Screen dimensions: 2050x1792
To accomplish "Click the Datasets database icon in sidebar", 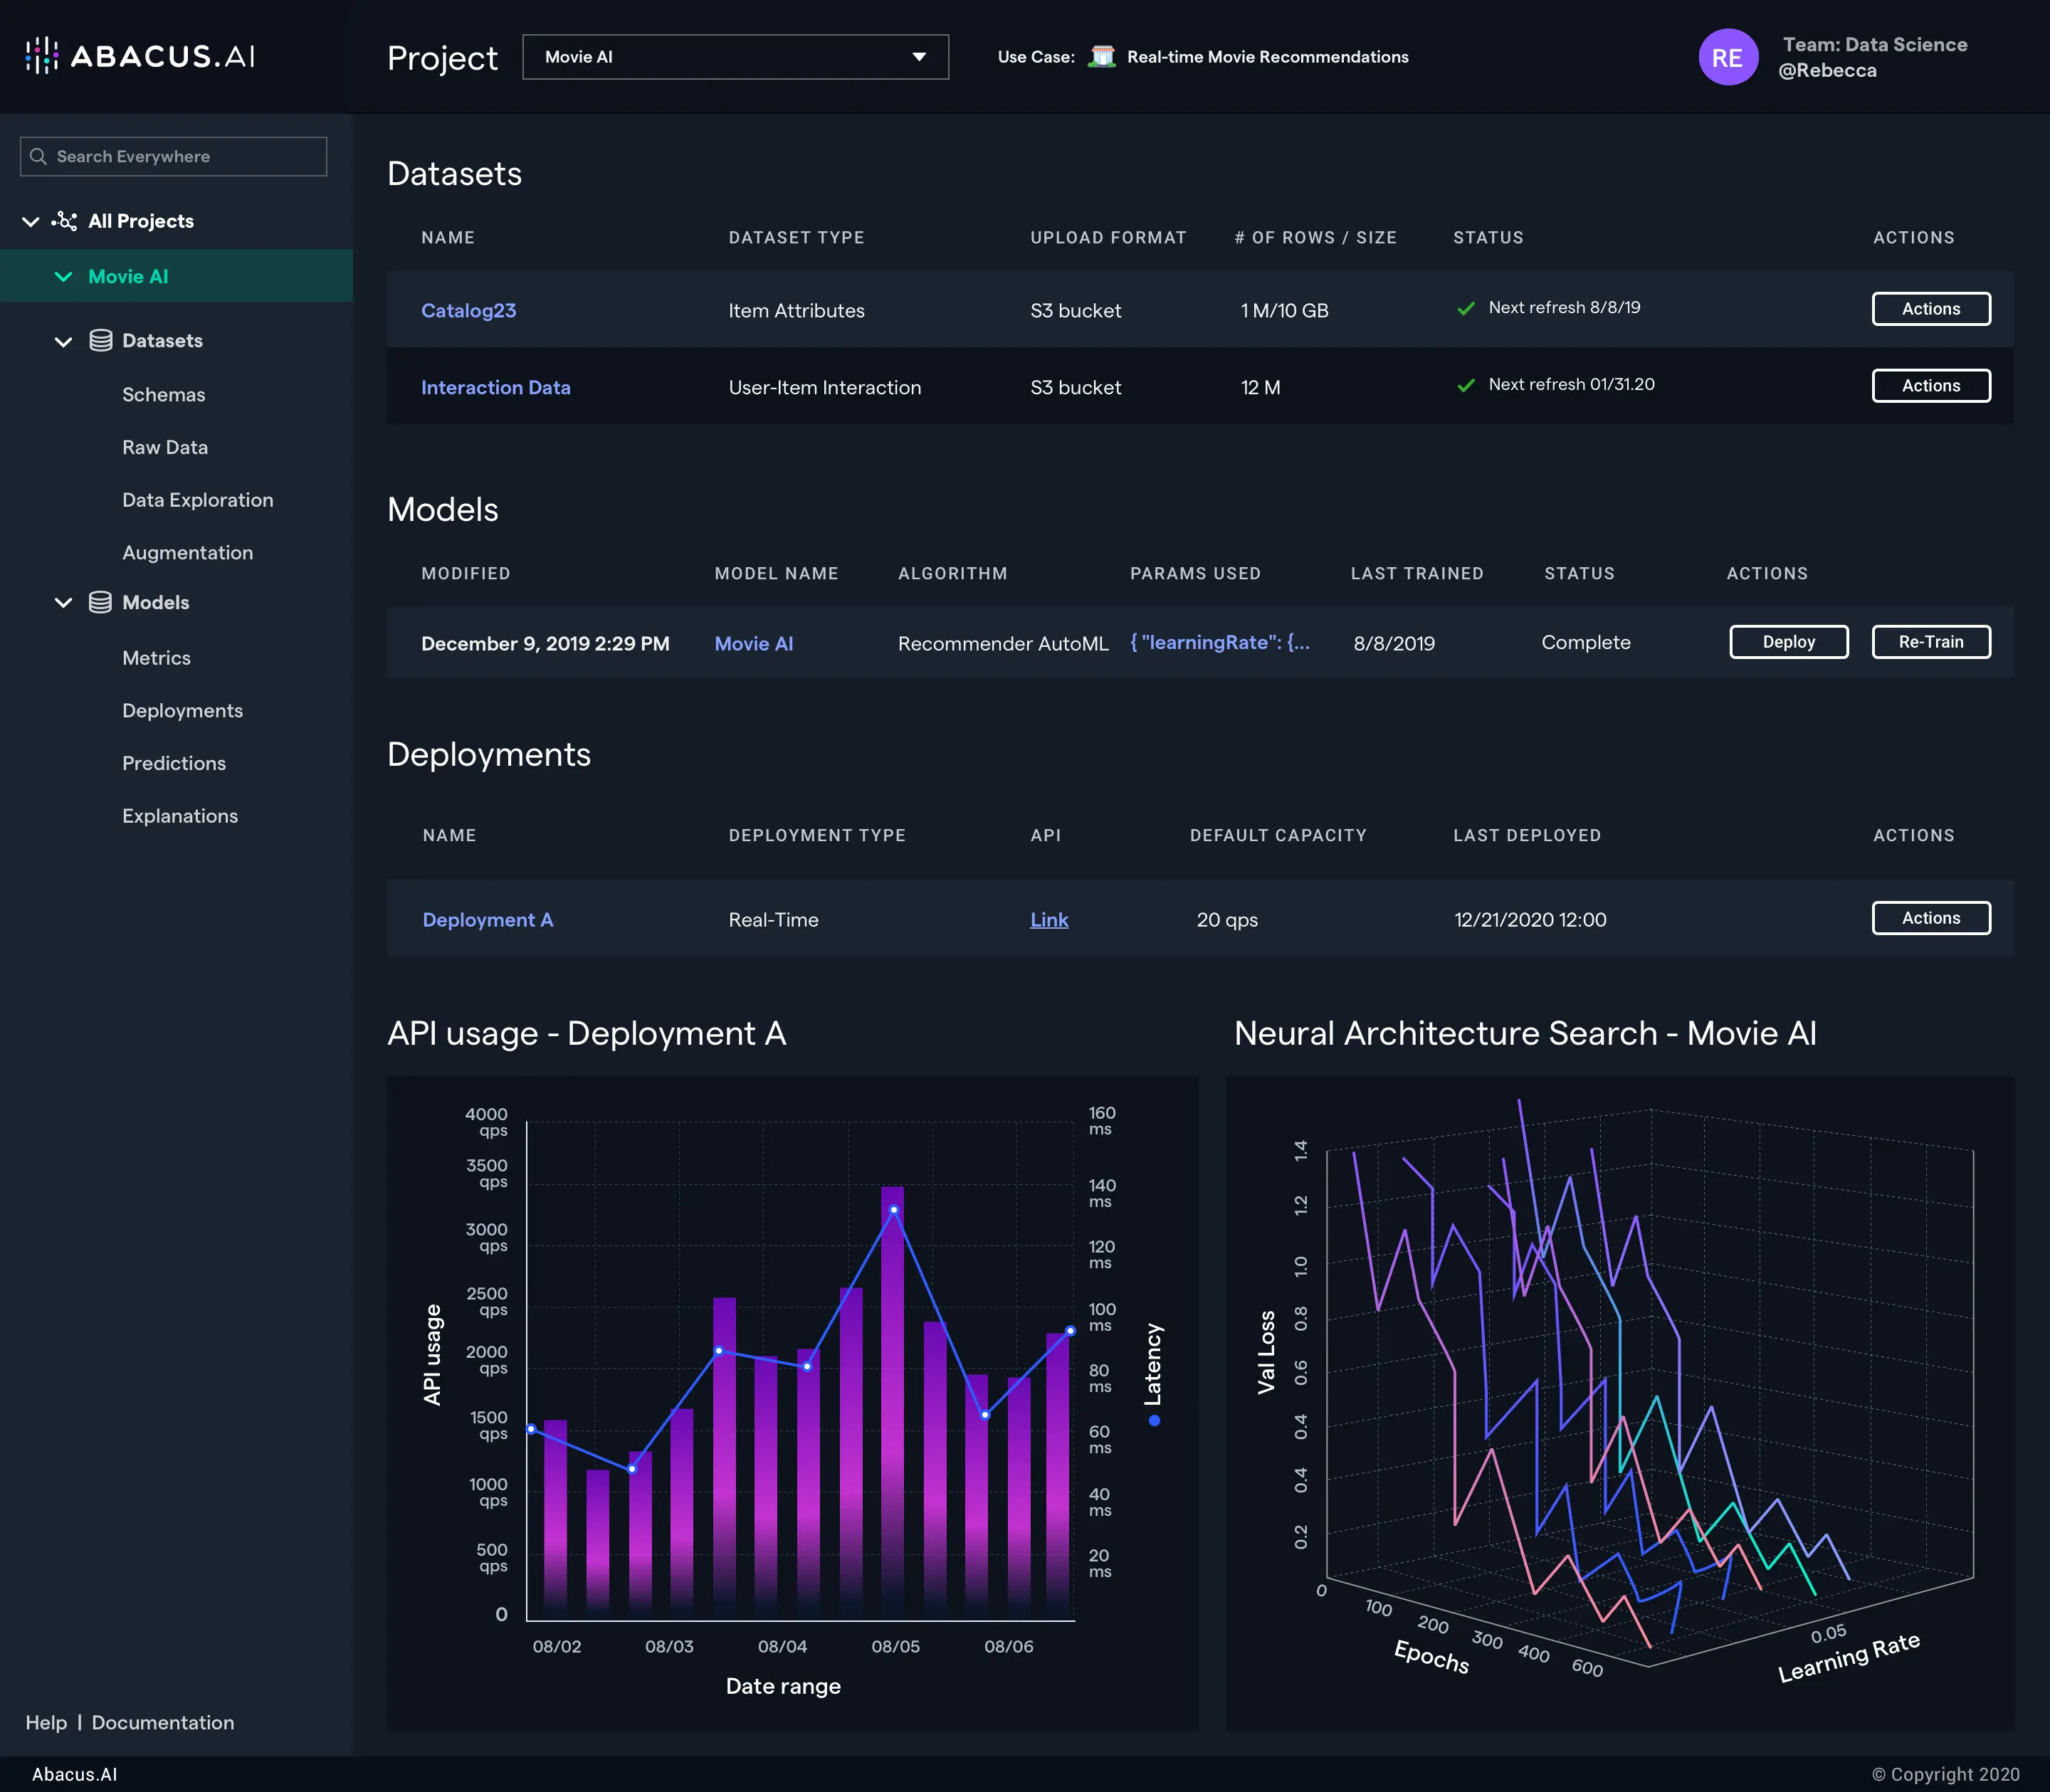I will coord(100,341).
